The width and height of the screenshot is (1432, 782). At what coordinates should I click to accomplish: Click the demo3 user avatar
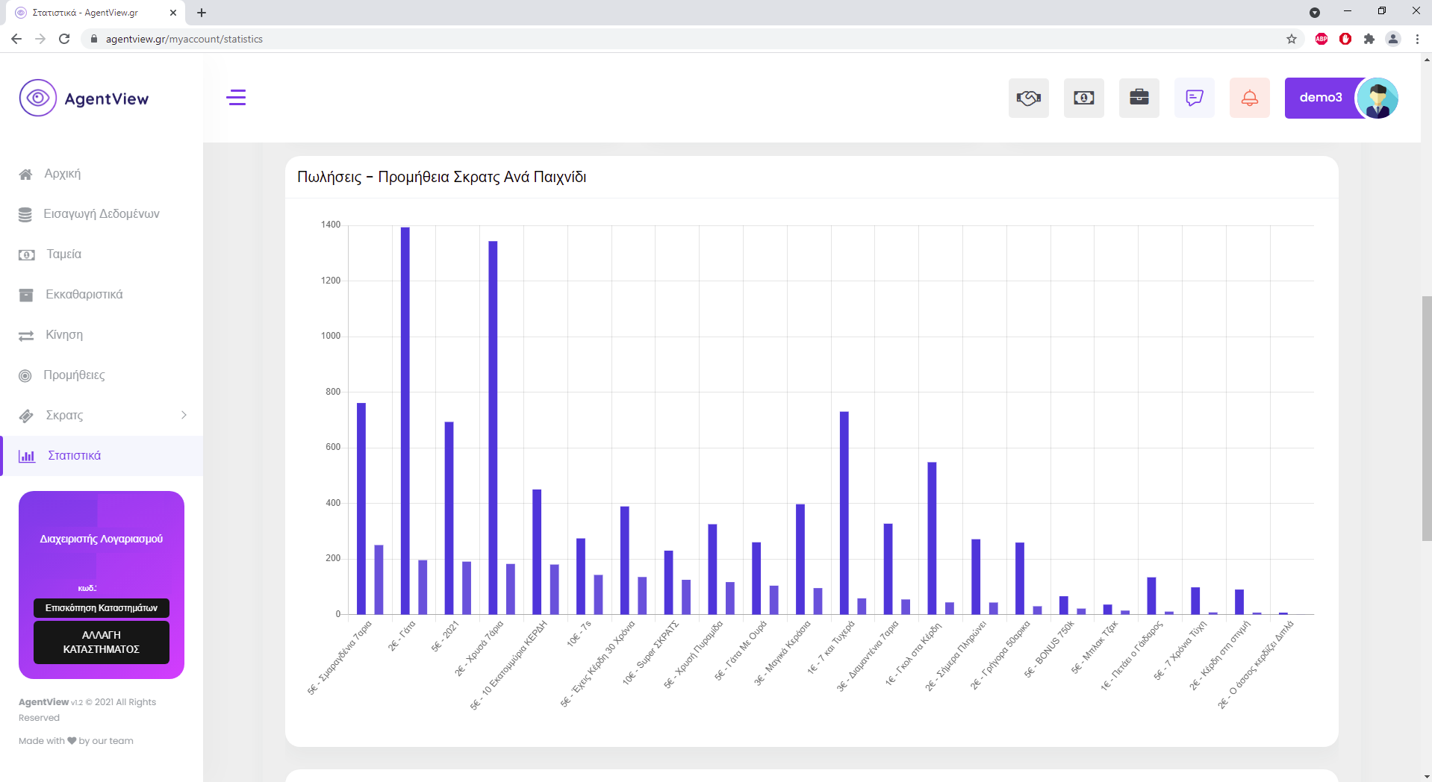1377,98
